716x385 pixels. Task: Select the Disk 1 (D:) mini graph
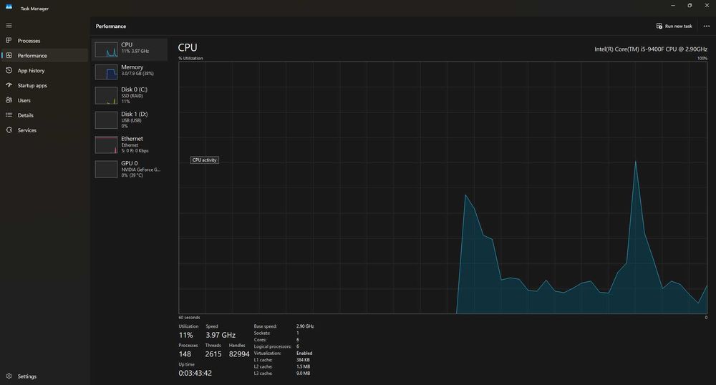click(106, 120)
